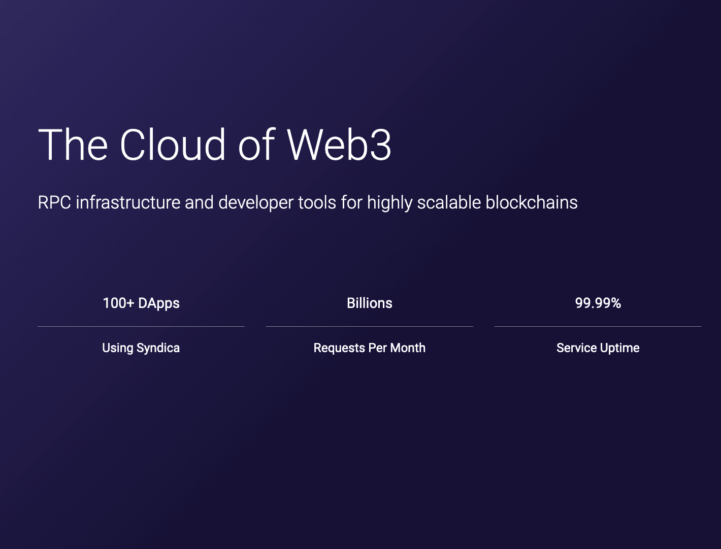Click the heading 'The Cloud of Web3'
The image size is (721, 549).
click(215, 145)
